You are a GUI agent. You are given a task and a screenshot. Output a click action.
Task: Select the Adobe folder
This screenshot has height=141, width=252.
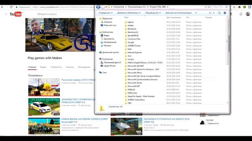pos(130,25)
